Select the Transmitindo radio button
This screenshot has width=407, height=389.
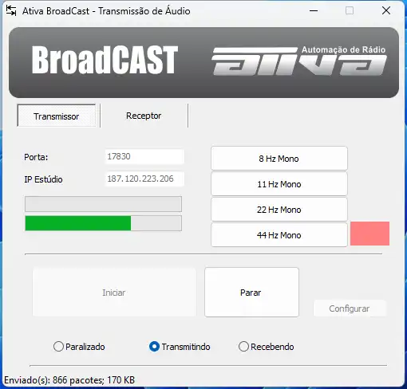coord(180,347)
